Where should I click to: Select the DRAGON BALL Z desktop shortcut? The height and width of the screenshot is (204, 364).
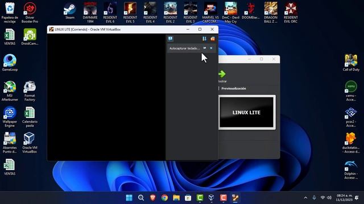(271, 12)
